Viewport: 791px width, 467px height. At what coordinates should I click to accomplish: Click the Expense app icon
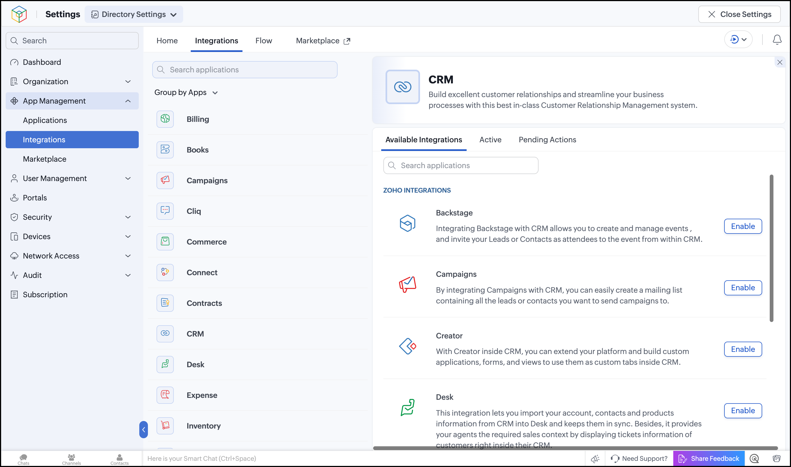165,395
